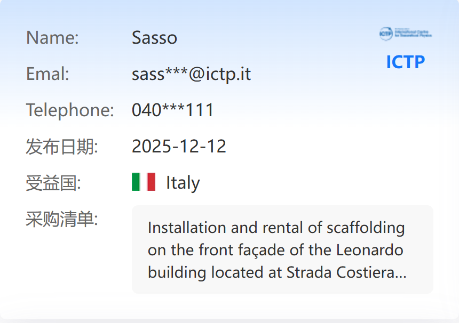
Task: Click the masked telephone number 040***111
Action: pyautogui.click(x=172, y=110)
